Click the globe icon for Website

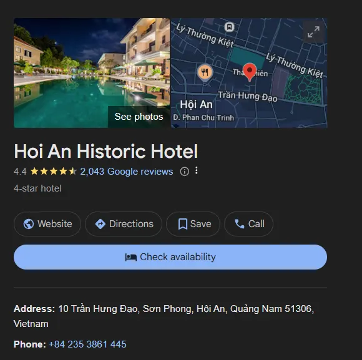click(28, 224)
